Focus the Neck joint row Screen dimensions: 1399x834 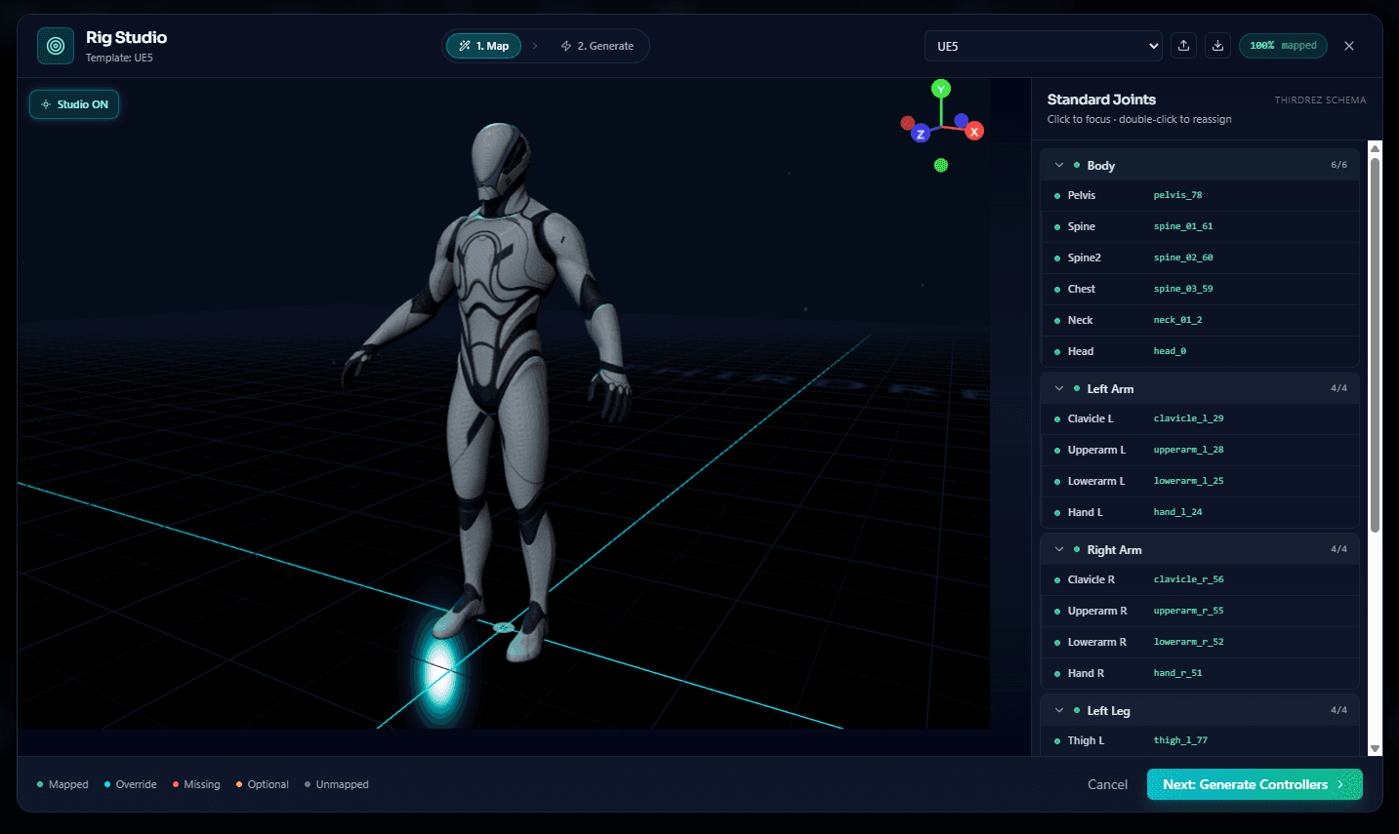click(1200, 320)
